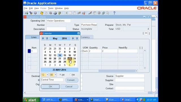Open the Help menu
The width and height of the screenshot is (181, 102).
coord(66,8)
